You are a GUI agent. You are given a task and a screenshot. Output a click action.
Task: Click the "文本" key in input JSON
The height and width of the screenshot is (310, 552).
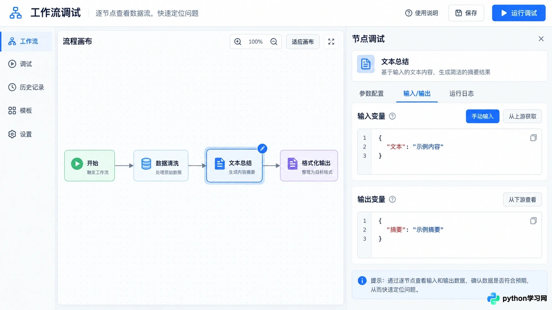(x=396, y=147)
